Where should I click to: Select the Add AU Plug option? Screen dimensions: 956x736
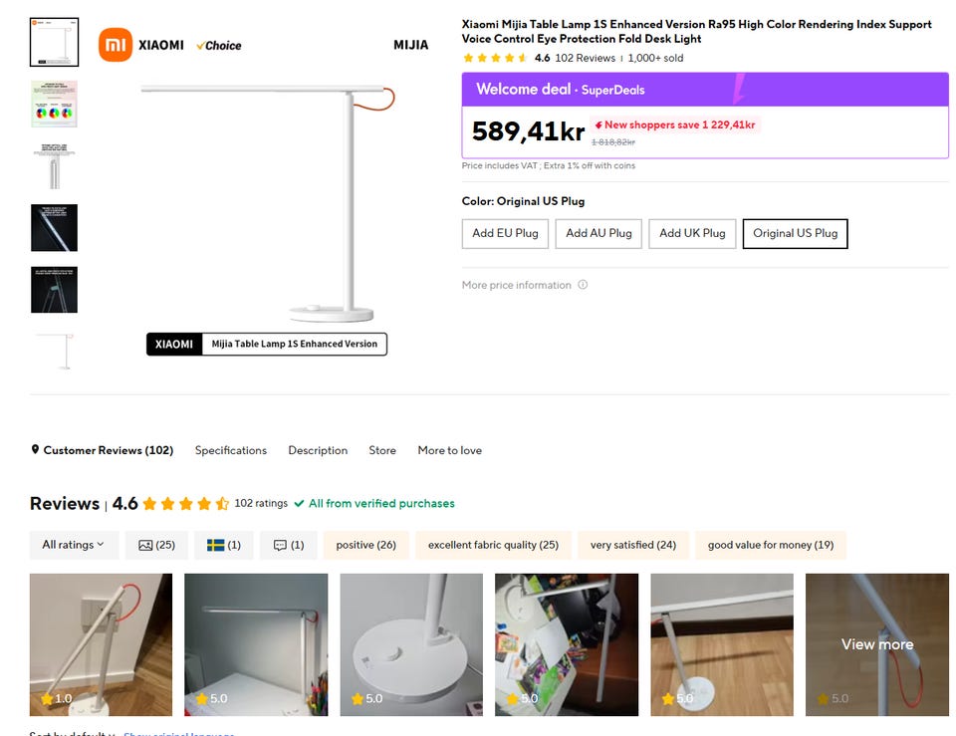click(598, 233)
